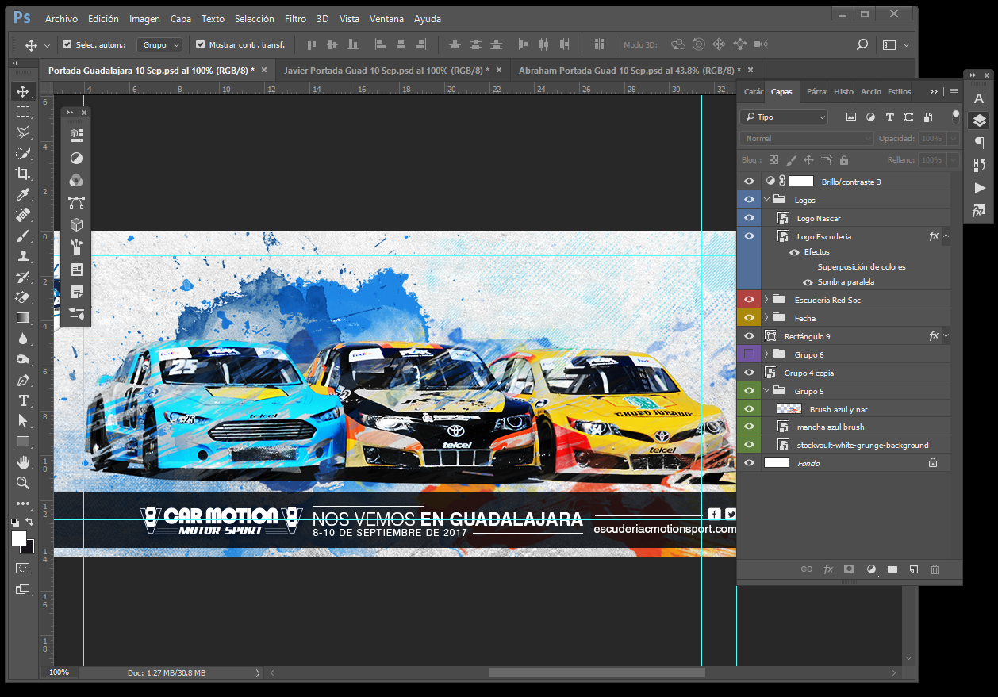Open the Filtro menu
Screen dimensions: 998x697
[295, 18]
